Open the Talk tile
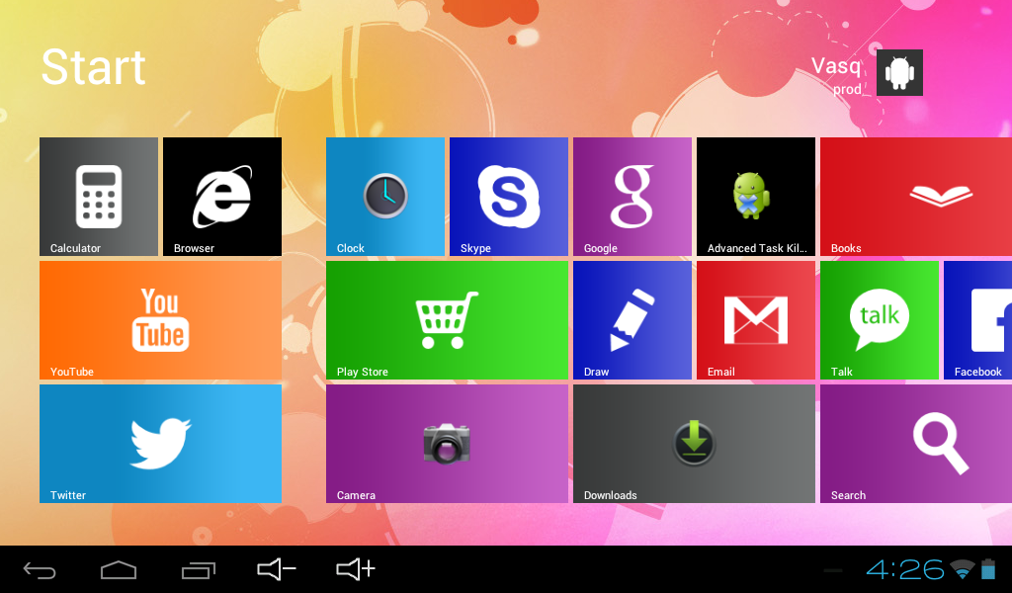1012x593 pixels. coord(880,320)
